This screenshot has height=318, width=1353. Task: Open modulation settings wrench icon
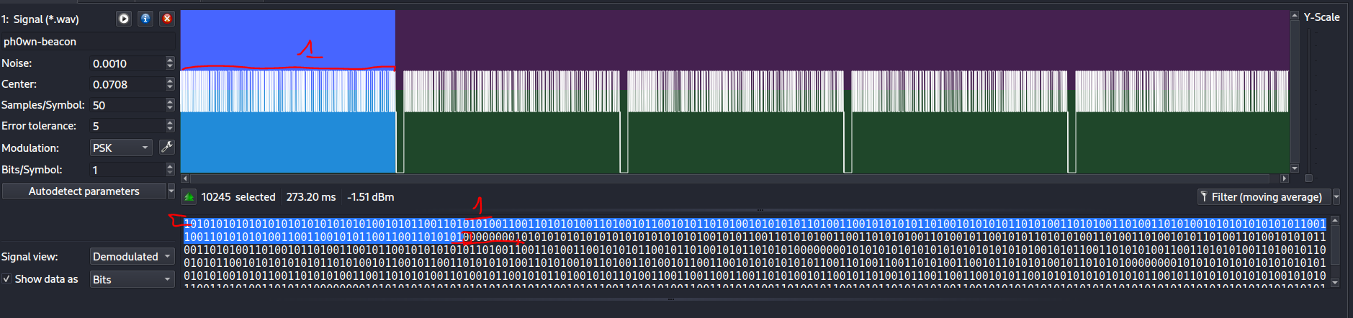tap(166, 147)
